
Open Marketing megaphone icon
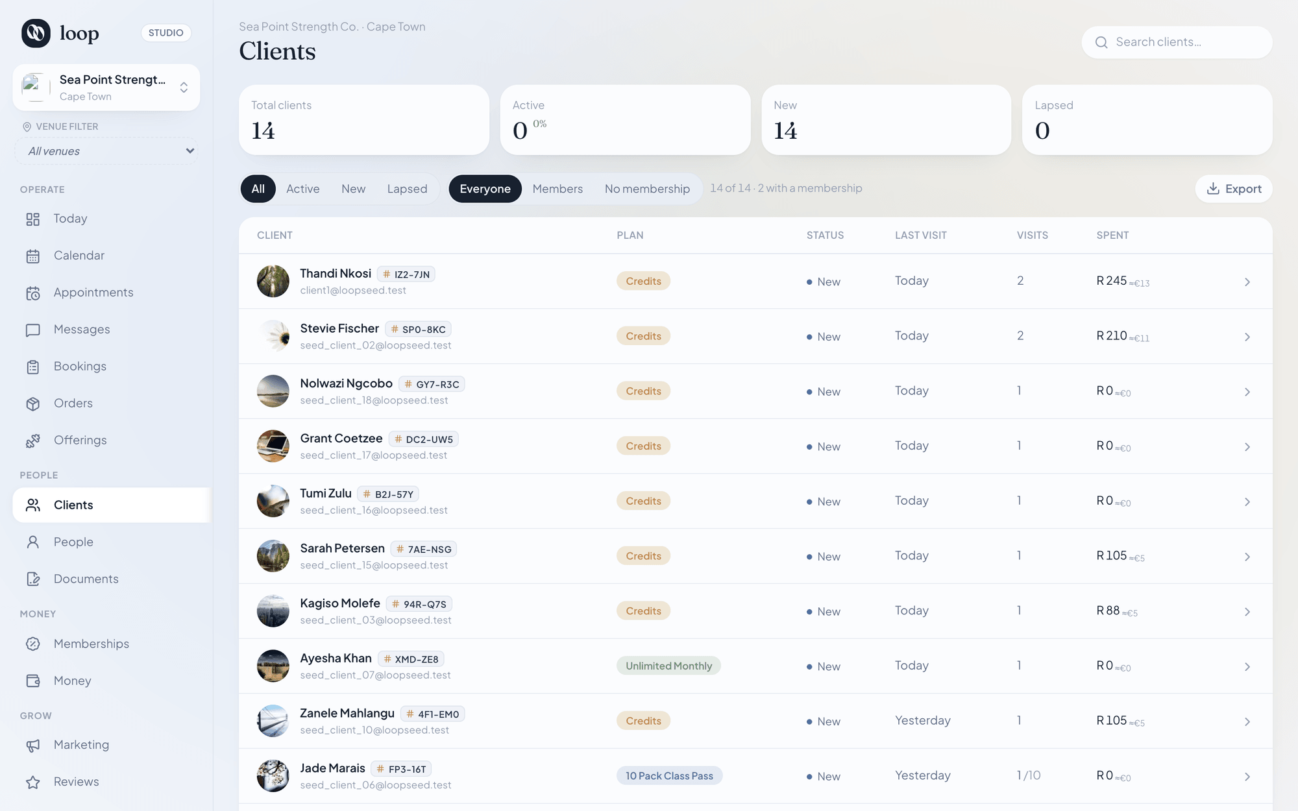pos(33,745)
